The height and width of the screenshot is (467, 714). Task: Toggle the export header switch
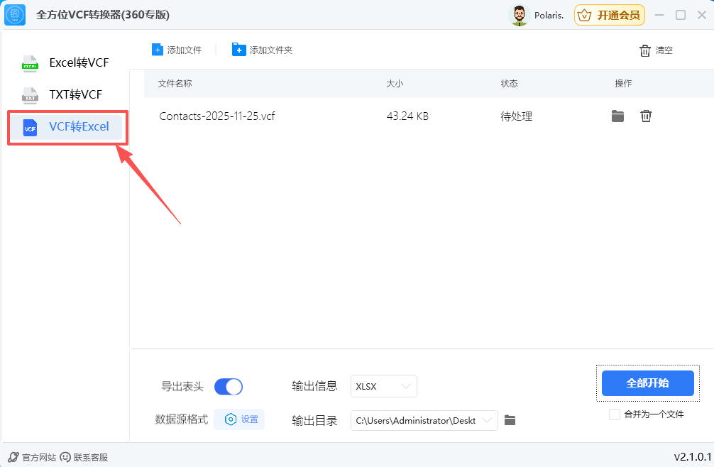coord(228,387)
